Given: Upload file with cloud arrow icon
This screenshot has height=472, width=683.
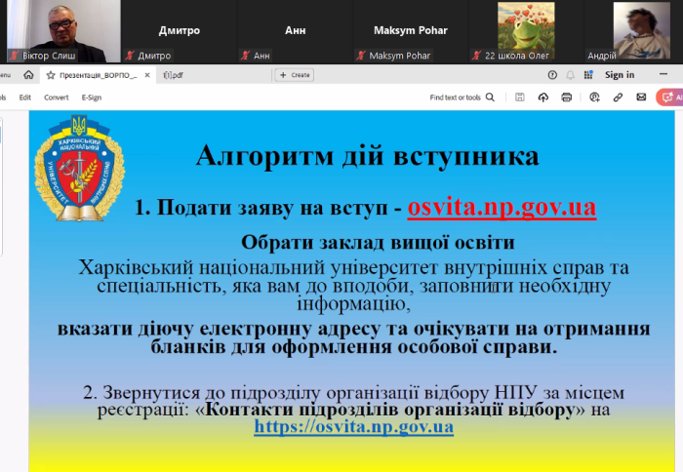Looking at the screenshot, I should [x=542, y=98].
